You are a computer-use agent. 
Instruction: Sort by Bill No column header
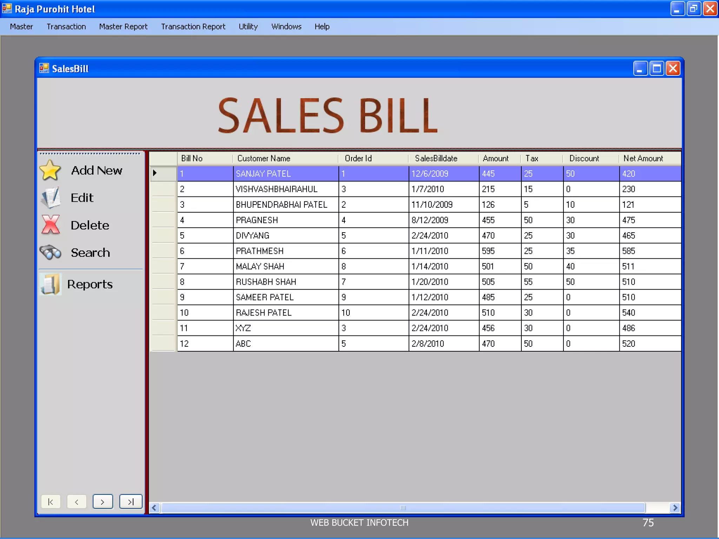click(x=205, y=158)
